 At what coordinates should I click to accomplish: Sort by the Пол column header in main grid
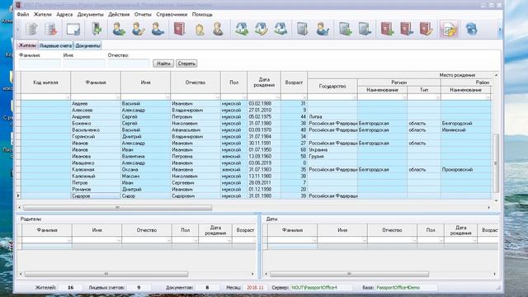[x=233, y=82]
